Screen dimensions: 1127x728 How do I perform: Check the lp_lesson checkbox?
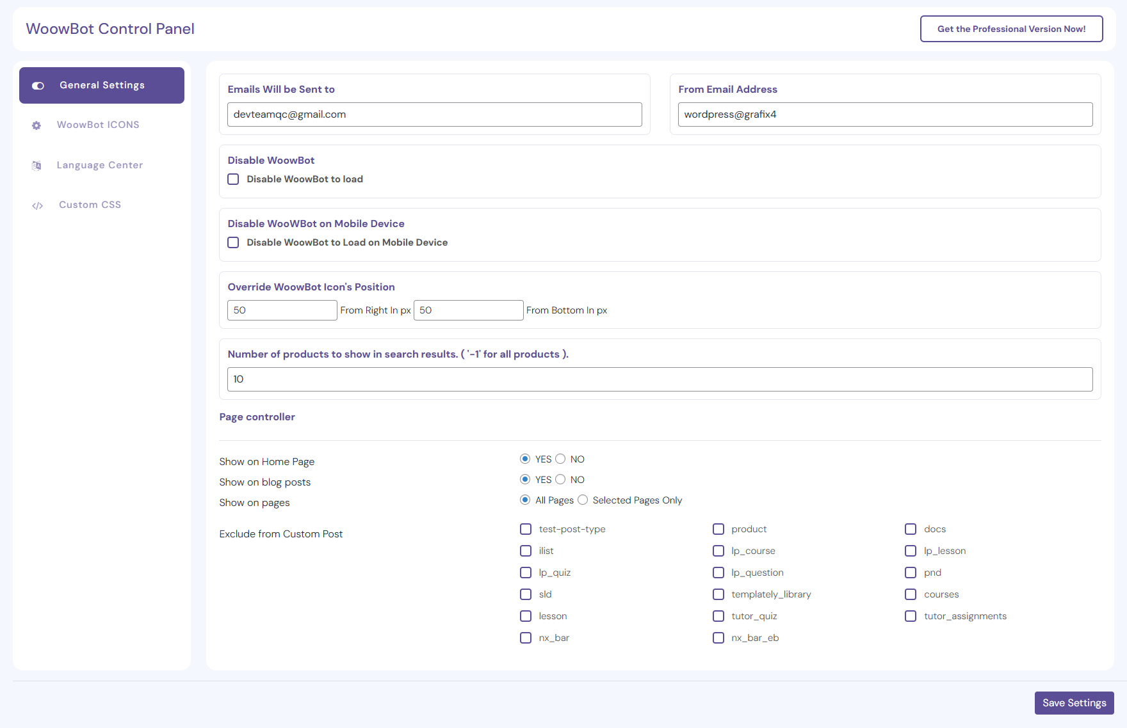click(x=911, y=551)
